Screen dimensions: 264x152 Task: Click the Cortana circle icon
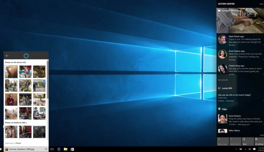point(26,56)
